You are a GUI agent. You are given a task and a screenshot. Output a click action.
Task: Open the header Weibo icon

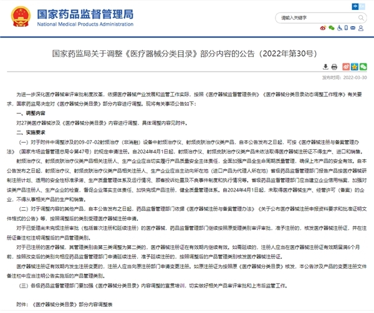point(323,28)
